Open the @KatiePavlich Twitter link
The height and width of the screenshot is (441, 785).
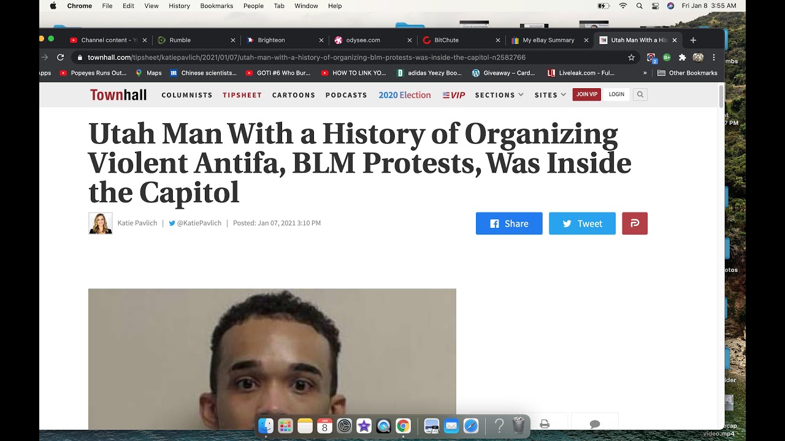195,223
